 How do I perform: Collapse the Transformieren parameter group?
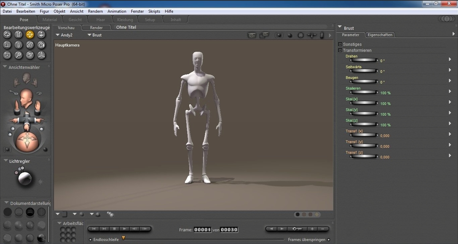[x=340, y=50]
